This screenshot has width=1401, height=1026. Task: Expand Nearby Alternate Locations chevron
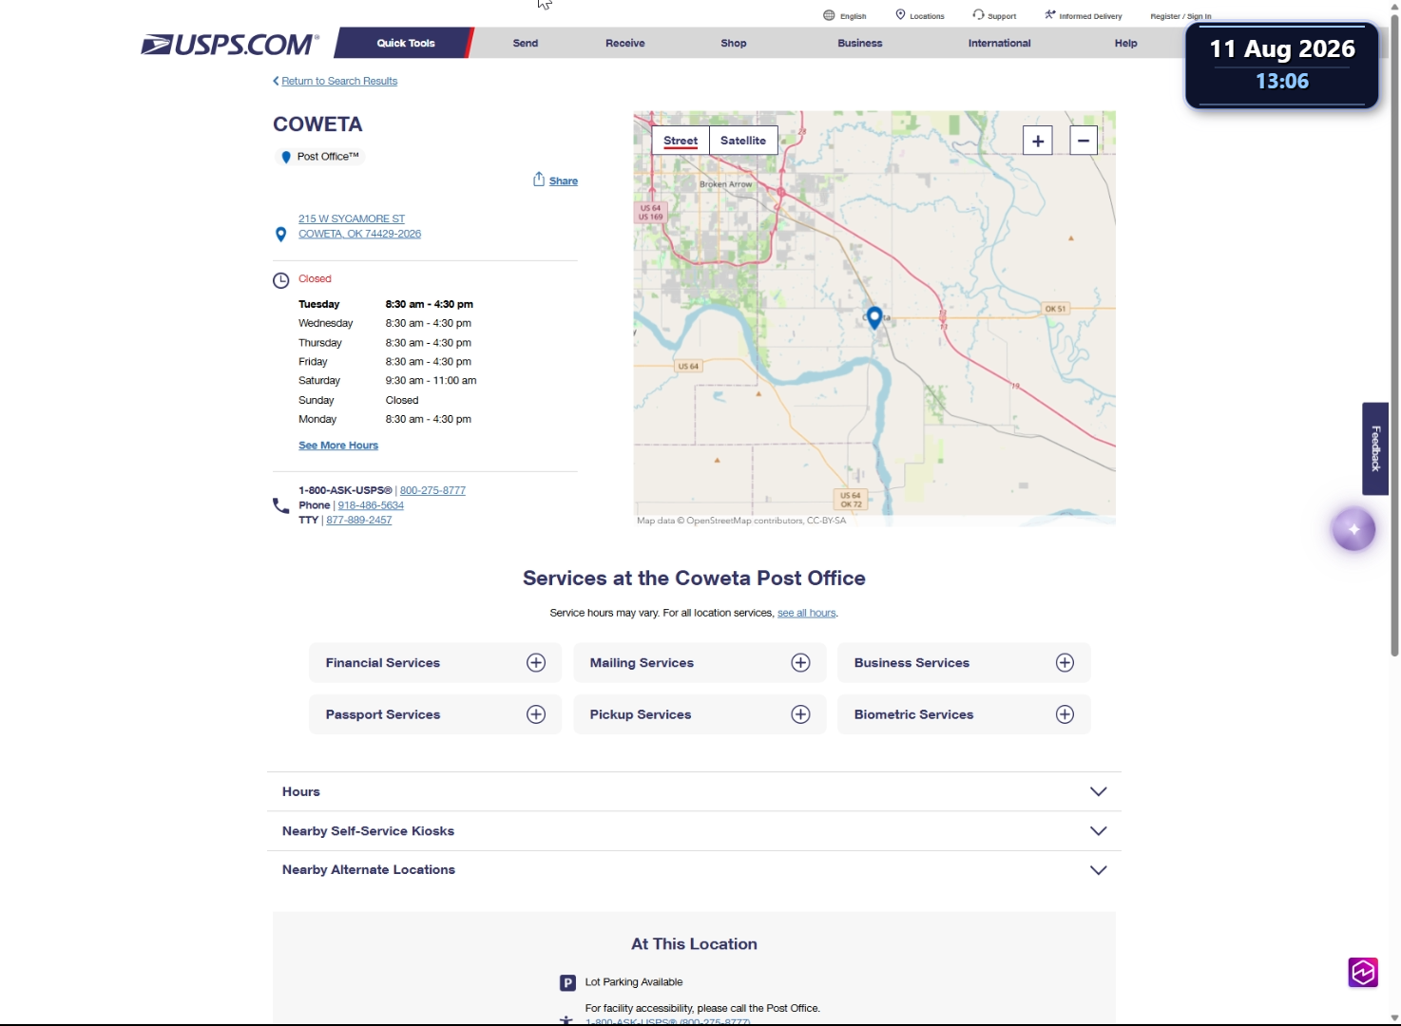(x=1099, y=870)
